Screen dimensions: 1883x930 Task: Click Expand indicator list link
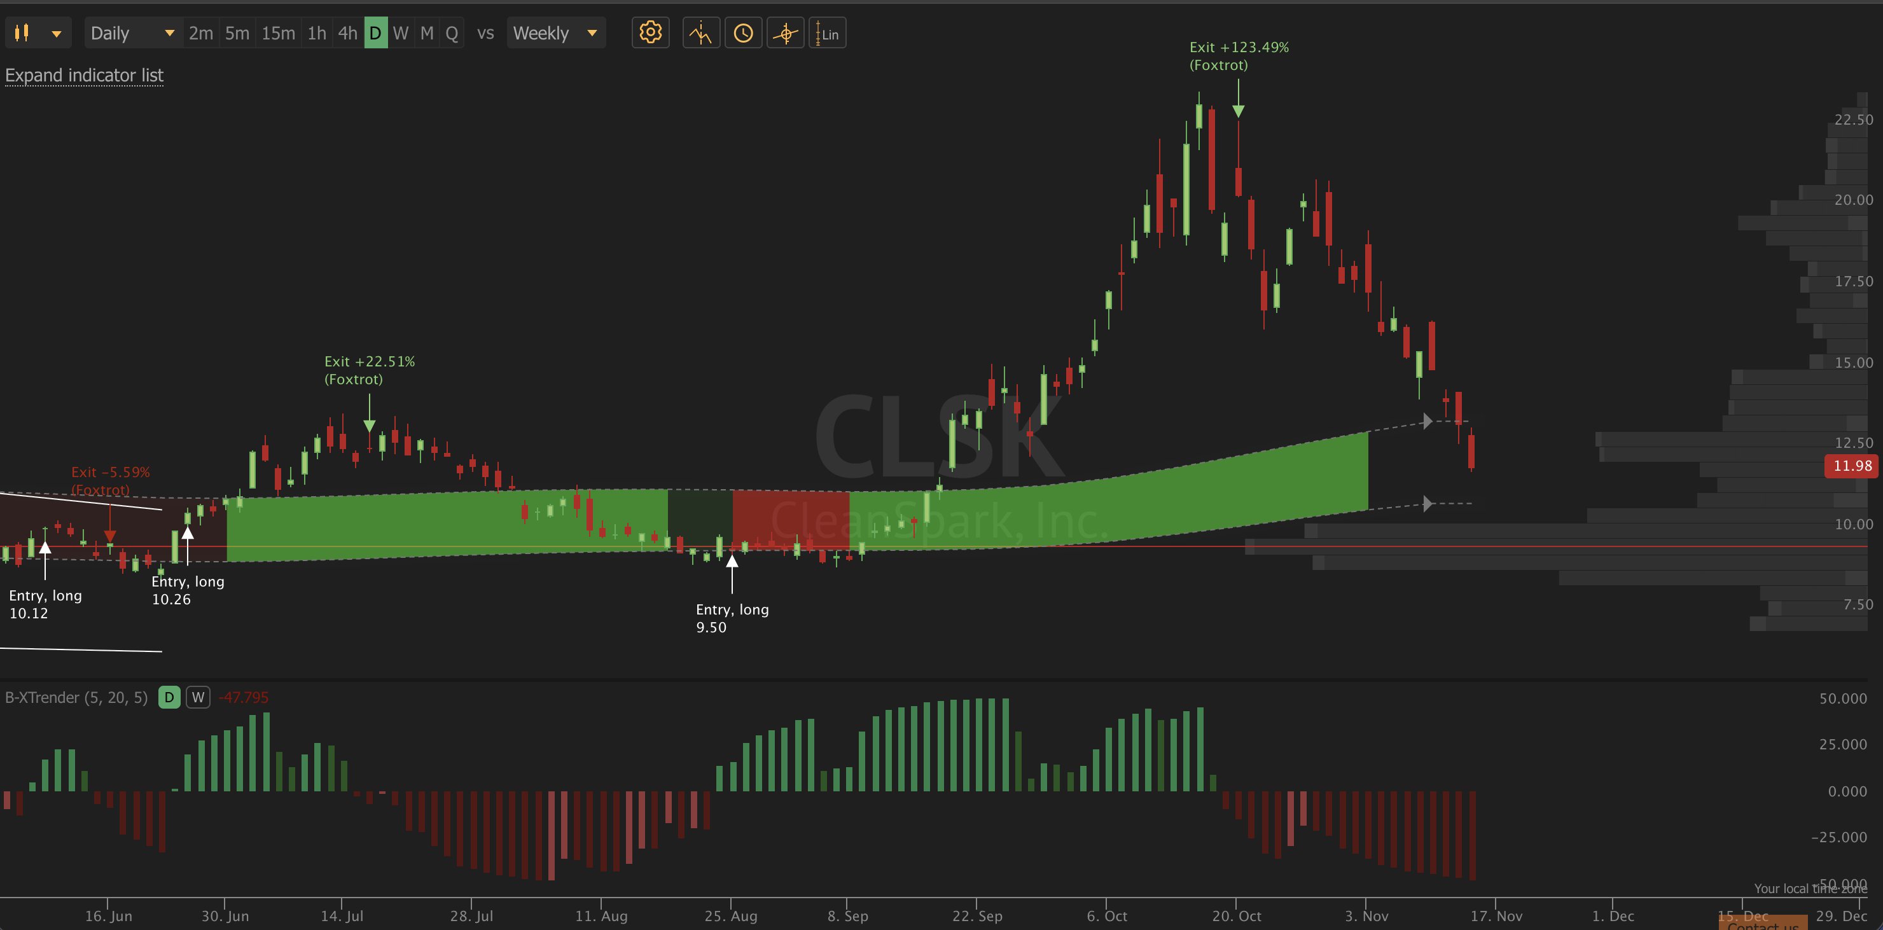tap(84, 75)
